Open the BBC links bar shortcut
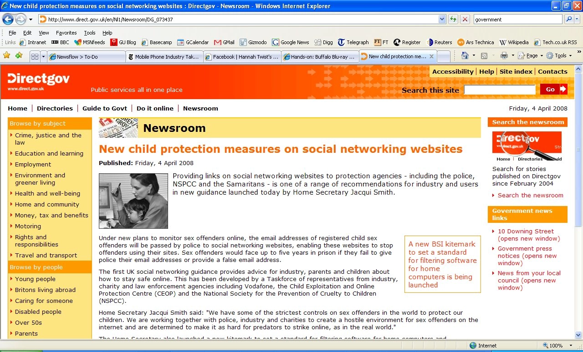Screen dimensions: 583x352 [x=60, y=42]
